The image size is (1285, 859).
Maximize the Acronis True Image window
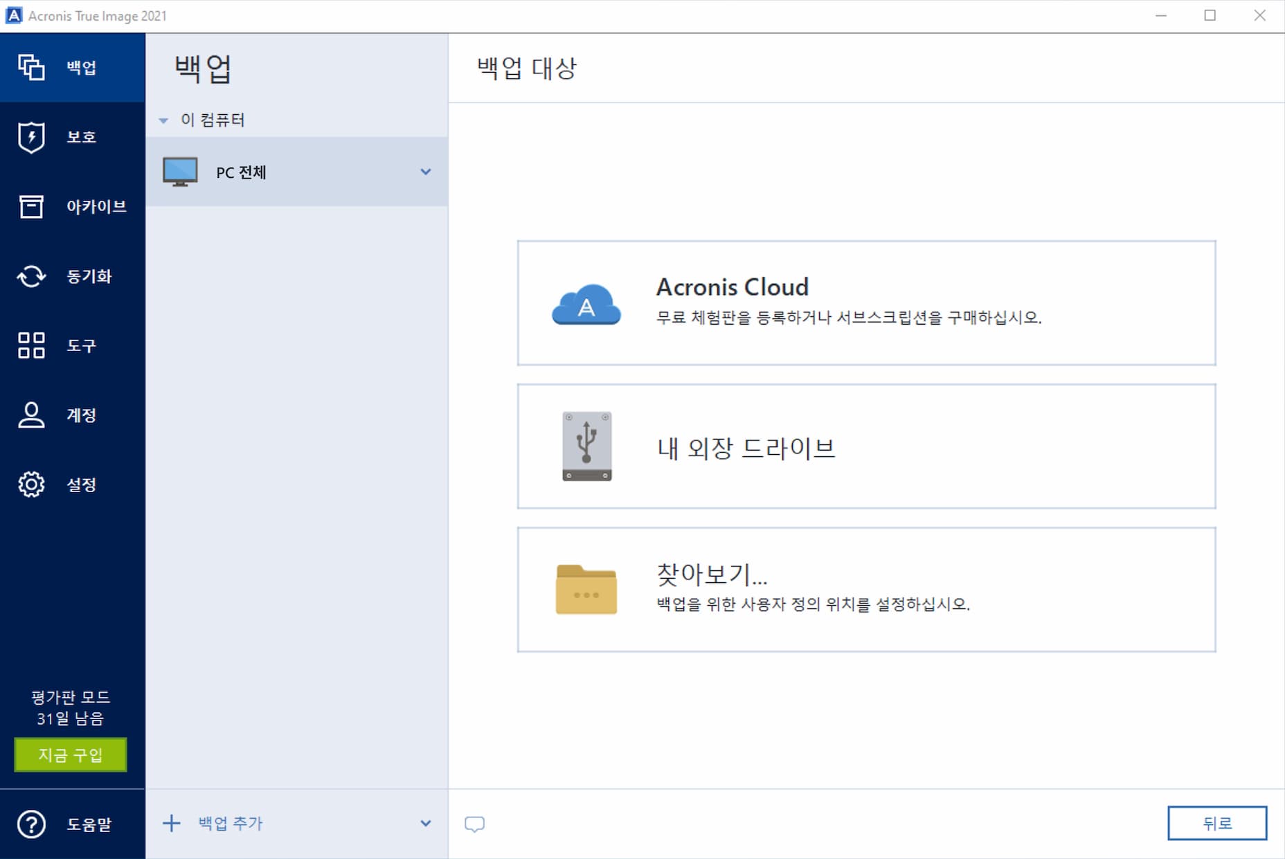(1210, 15)
